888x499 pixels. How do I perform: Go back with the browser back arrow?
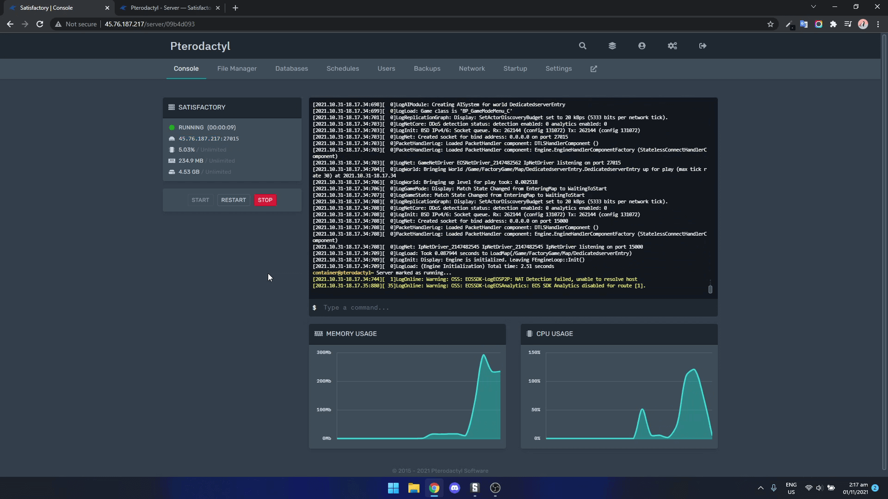pyautogui.click(x=10, y=24)
